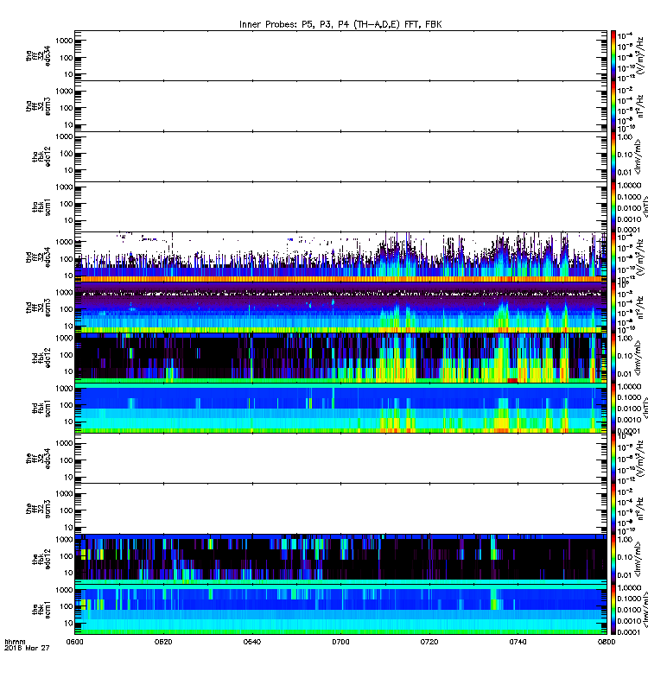Click the color bar beside thd fbk scm1 spectrogram
Screen dimensions: 648x691
coord(613,408)
